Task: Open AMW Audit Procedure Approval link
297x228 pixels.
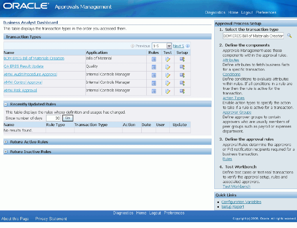Action: click(30, 74)
